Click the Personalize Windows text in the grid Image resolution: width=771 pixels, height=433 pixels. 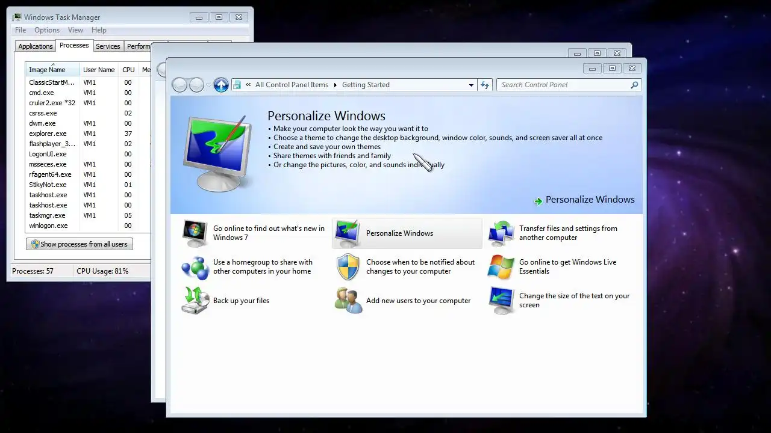coord(399,233)
